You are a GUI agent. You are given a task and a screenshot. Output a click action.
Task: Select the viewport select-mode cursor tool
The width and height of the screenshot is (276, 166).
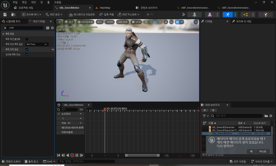click(x=146, y=22)
